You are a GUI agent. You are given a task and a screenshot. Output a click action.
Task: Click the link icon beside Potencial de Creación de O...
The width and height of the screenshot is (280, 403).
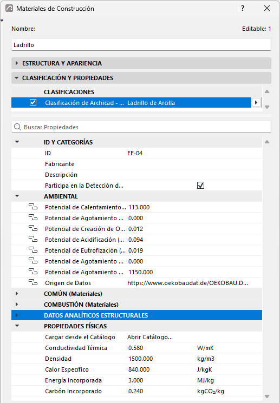[x=33, y=228]
